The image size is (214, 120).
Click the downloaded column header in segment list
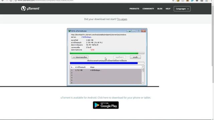pyautogui.click(x=80, y=67)
